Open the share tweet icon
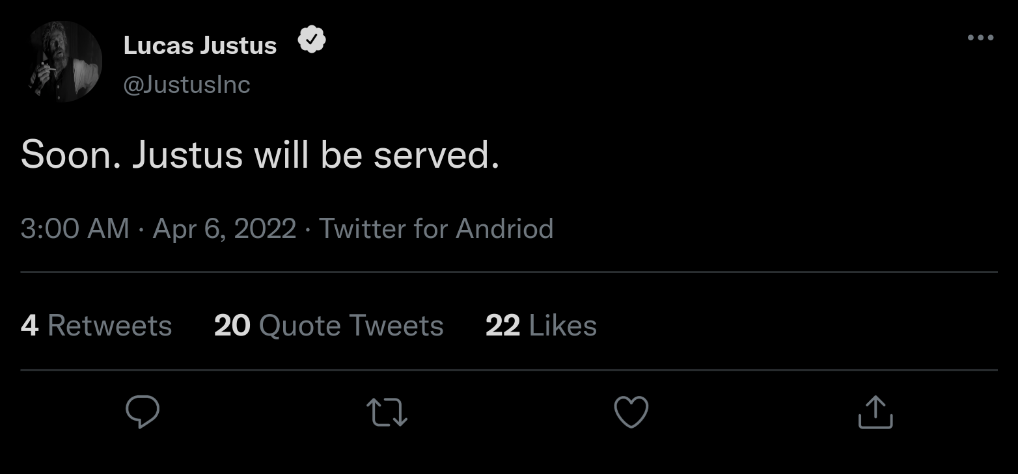Viewport: 1018px width, 474px height. [875, 412]
